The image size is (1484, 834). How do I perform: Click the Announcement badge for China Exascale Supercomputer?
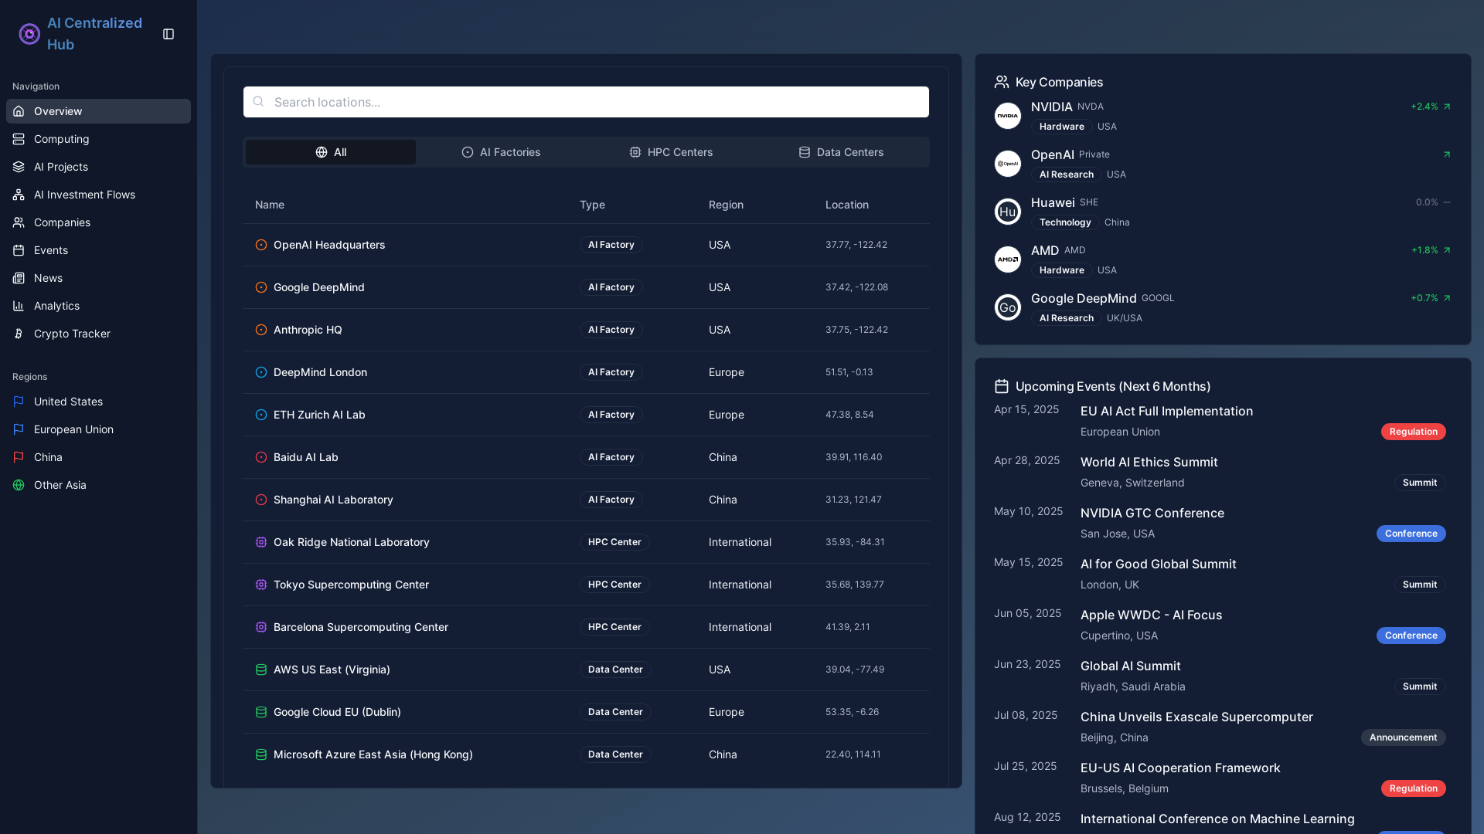coord(1403,737)
